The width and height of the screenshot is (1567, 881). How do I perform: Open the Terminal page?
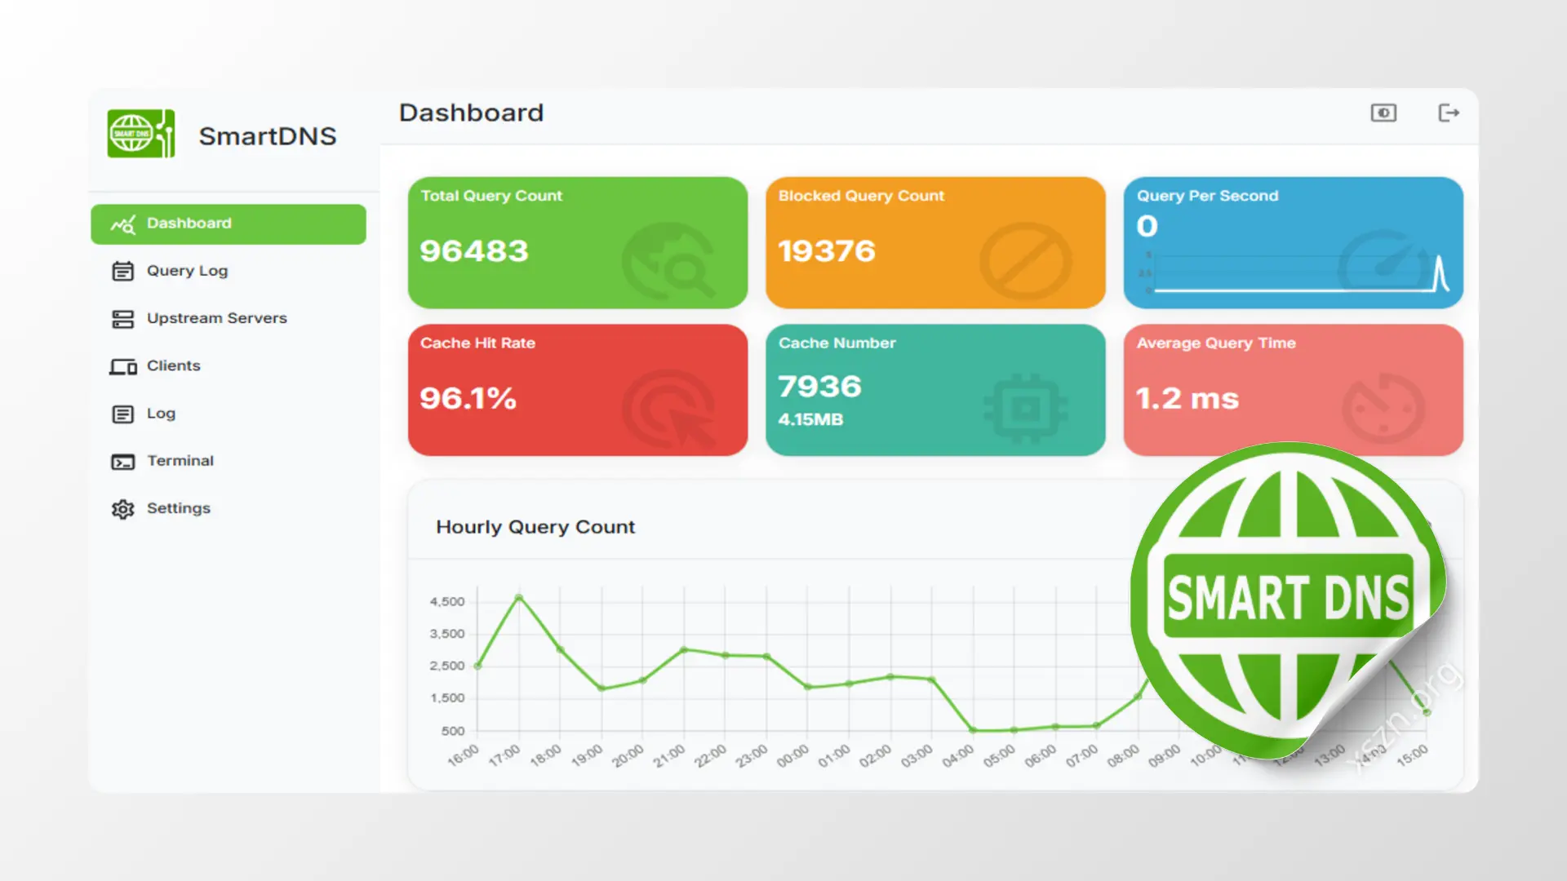point(229,461)
